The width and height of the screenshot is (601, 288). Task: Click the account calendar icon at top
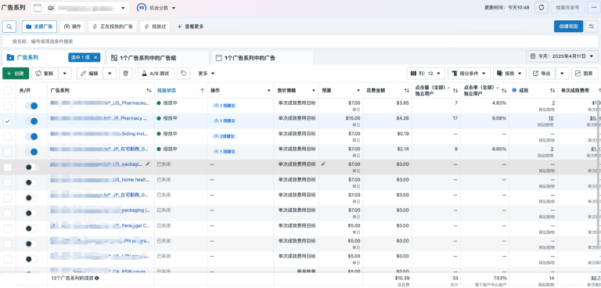(x=38, y=8)
